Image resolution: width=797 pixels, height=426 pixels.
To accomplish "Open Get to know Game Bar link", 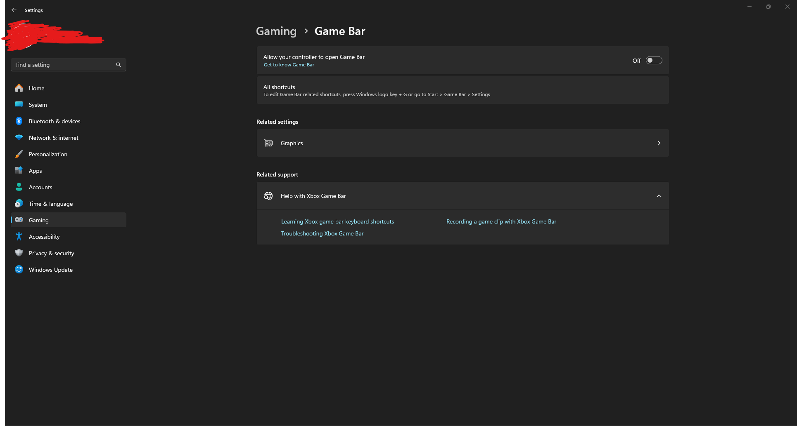I will pyautogui.click(x=289, y=65).
